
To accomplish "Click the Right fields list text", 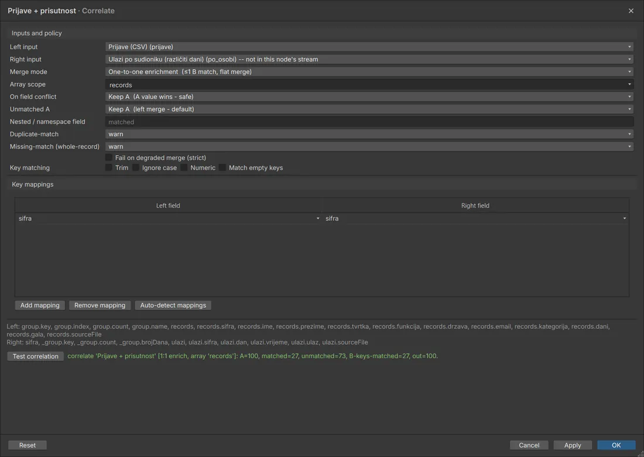I will (187, 342).
